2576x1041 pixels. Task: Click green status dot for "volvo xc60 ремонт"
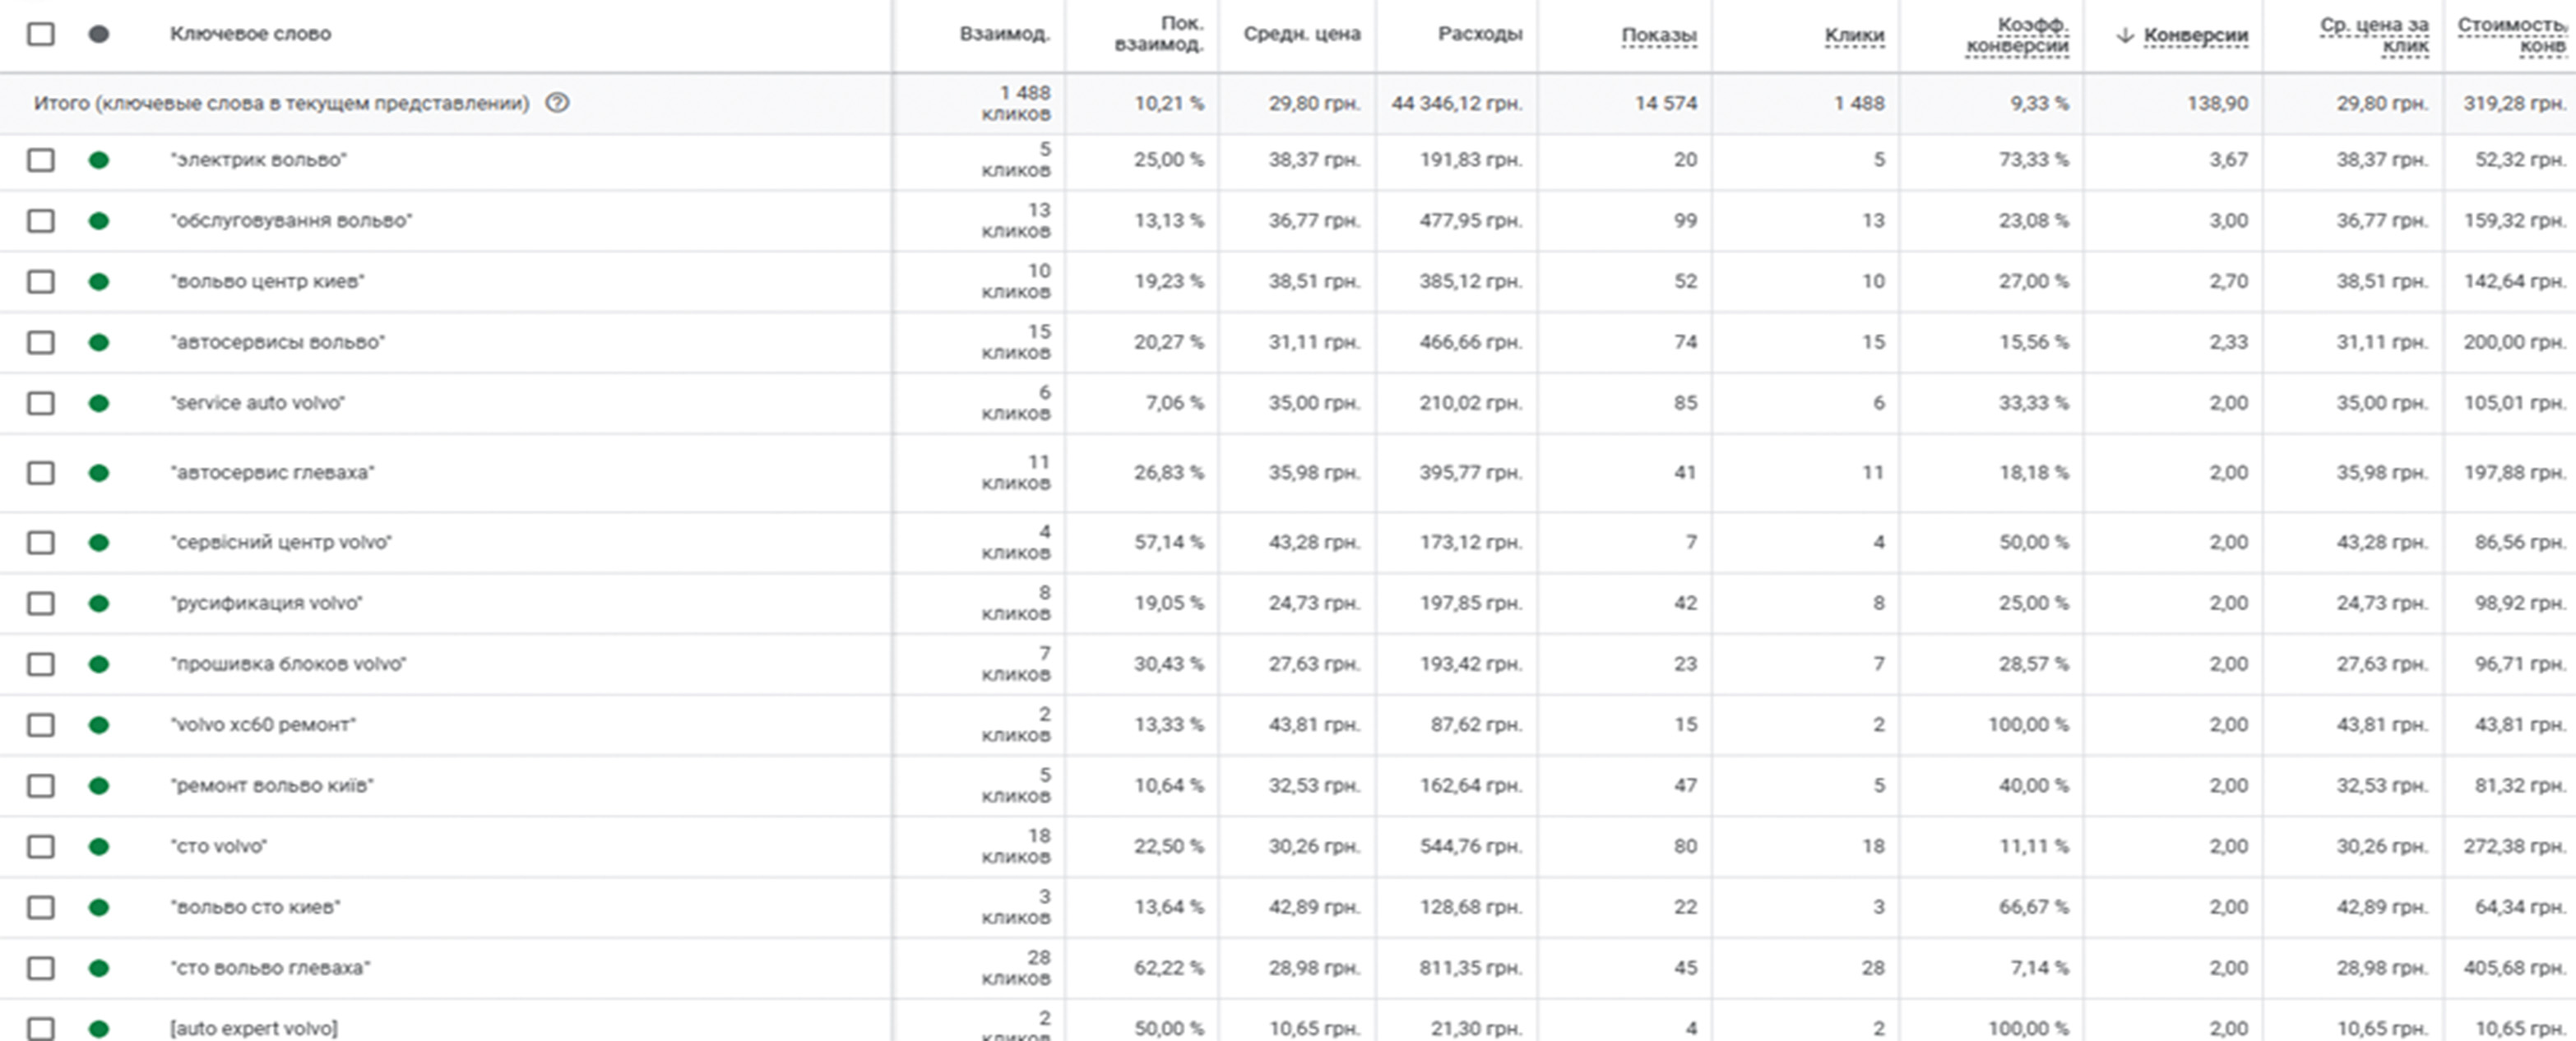point(98,725)
